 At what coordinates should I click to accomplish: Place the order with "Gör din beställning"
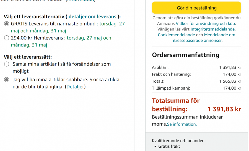[196, 8]
